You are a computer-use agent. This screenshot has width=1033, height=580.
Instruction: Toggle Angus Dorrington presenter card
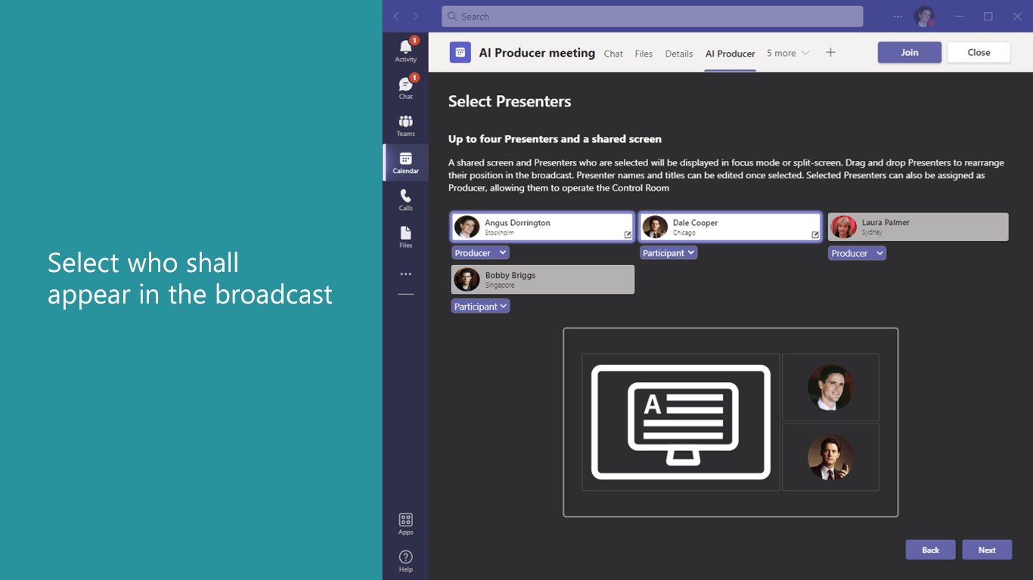542,227
